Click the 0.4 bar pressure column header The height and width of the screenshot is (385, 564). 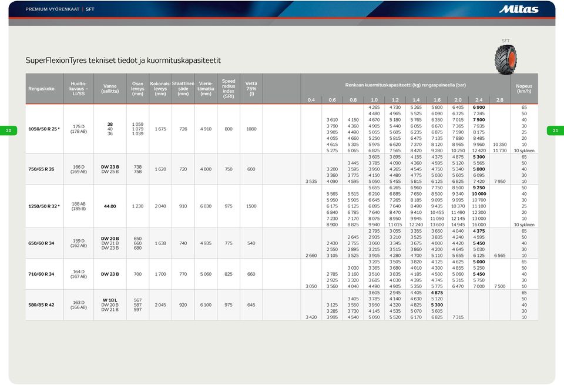pos(311,100)
